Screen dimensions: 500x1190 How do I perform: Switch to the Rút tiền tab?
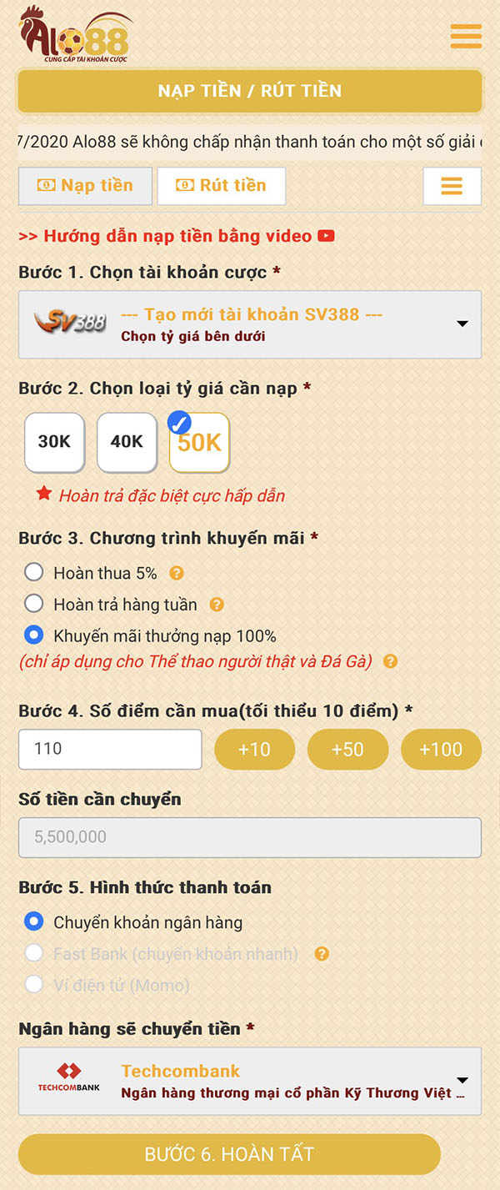coord(221,185)
